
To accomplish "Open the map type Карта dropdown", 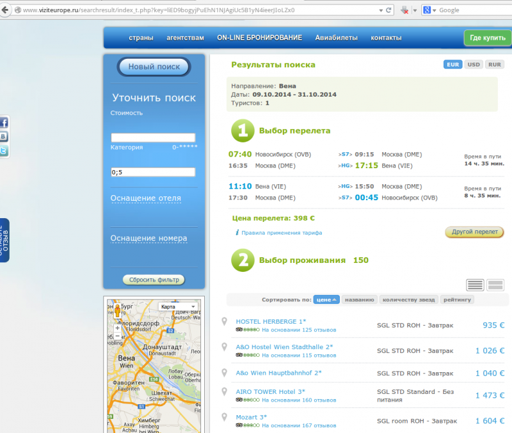I will [178, 307].
